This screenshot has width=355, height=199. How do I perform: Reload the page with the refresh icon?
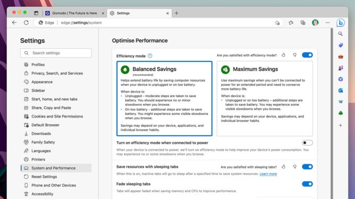click(26, 22)
